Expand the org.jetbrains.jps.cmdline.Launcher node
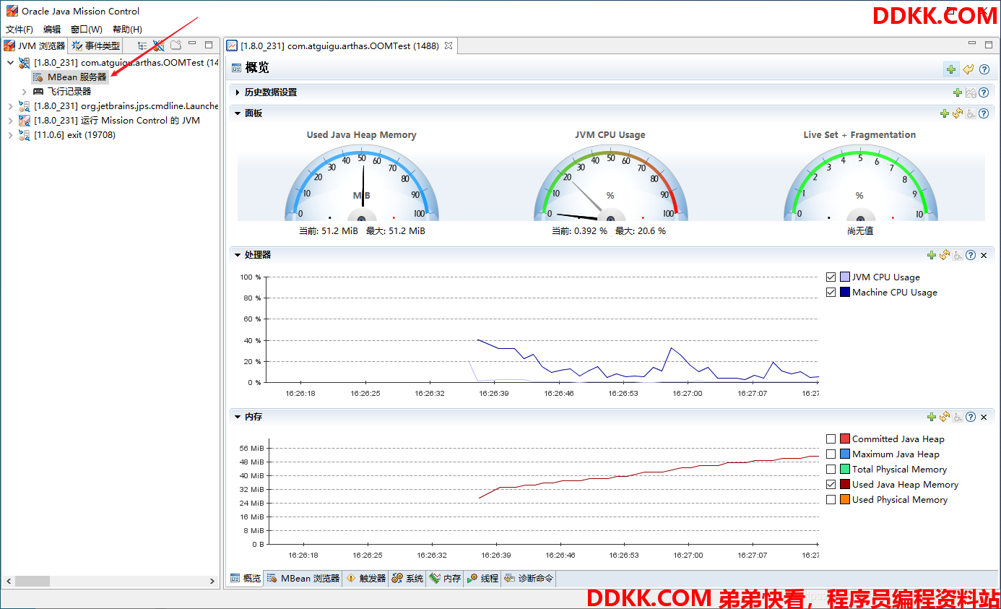This screenshot has height=609, width=1001. pos(10,106)
